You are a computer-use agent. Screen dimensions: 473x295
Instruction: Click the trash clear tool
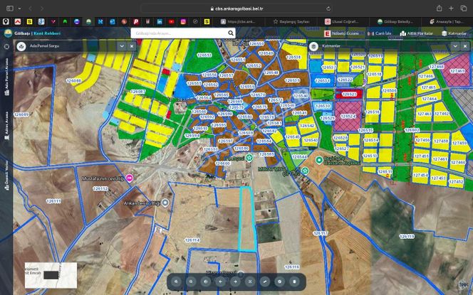pos(294,281)
